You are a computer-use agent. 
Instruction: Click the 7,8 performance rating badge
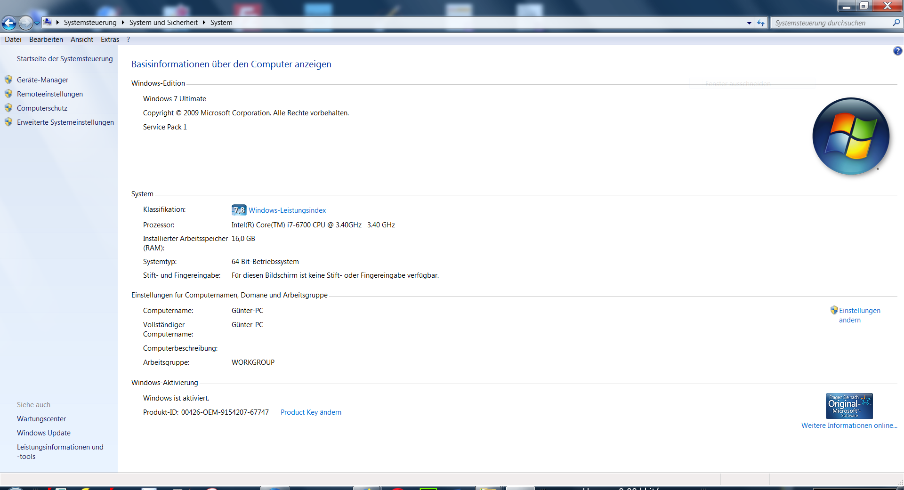(x=239, y=210)
